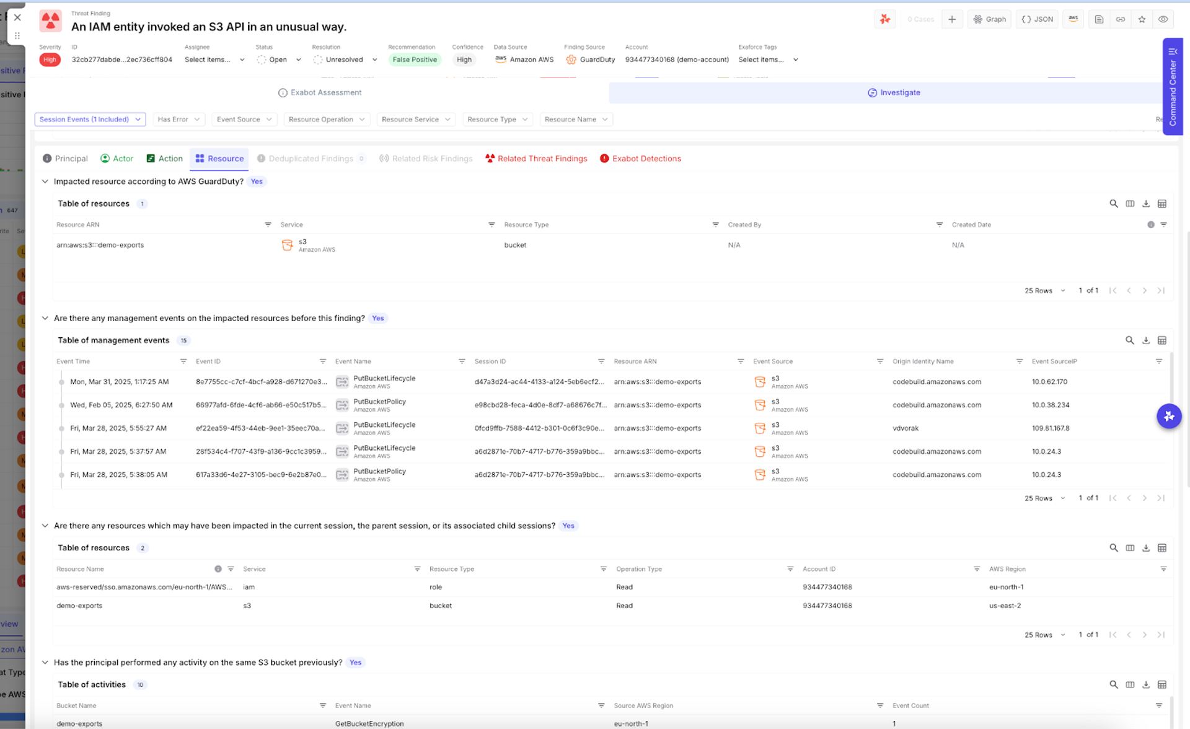
Task: Filter the Event Name column in management events
Action: point(462,361)
